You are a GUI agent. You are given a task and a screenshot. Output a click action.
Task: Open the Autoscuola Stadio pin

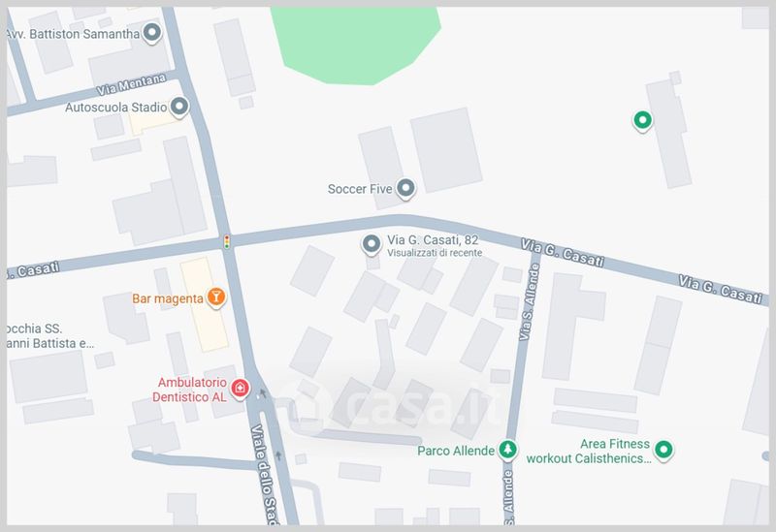[179, 107]
